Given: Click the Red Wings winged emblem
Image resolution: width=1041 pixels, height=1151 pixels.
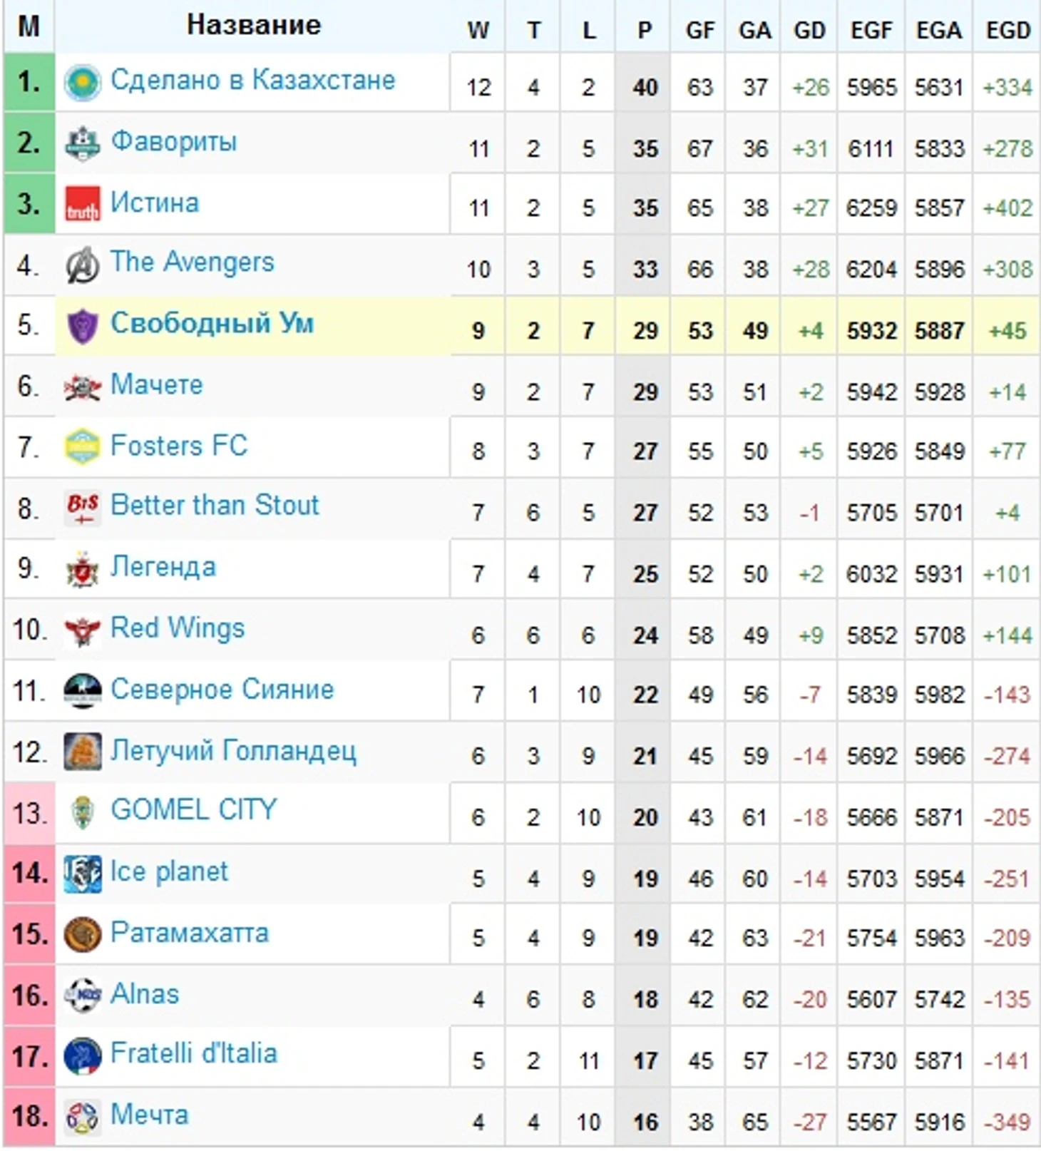Looking at the screenshot, I should [x=82, y=631].
